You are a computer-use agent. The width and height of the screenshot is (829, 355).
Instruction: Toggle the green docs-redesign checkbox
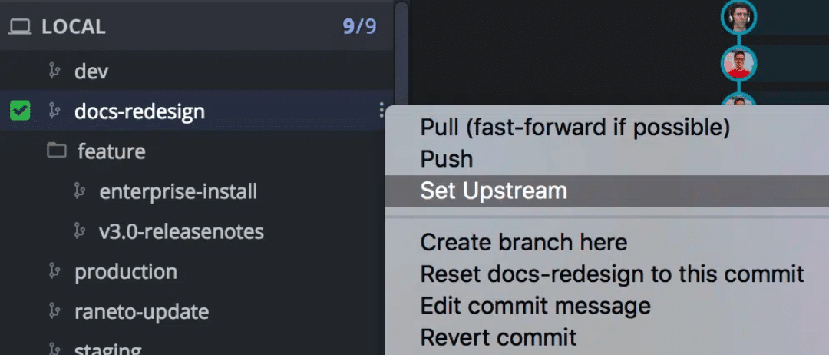[x=20, y=111]
